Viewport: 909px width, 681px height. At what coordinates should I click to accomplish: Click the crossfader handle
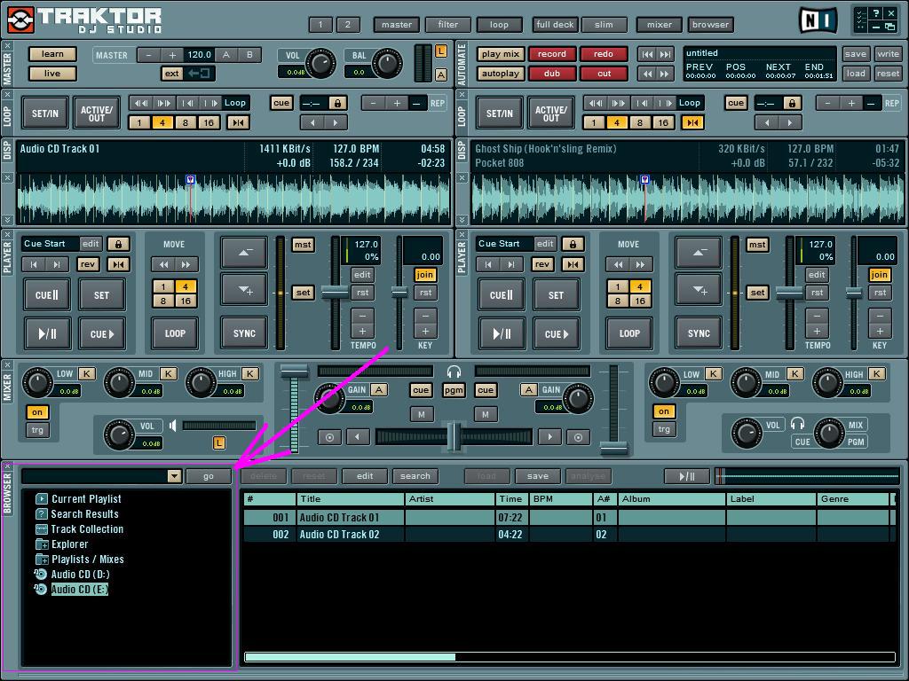pos(454,436)
